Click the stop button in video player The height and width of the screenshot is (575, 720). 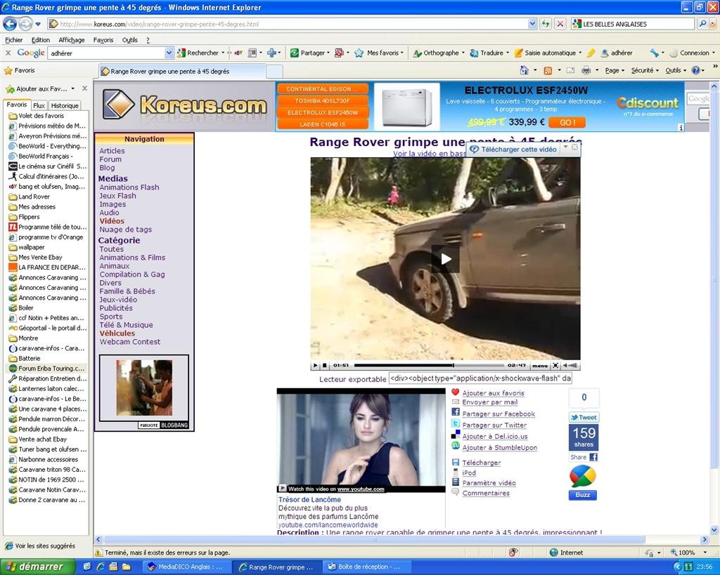325,366
